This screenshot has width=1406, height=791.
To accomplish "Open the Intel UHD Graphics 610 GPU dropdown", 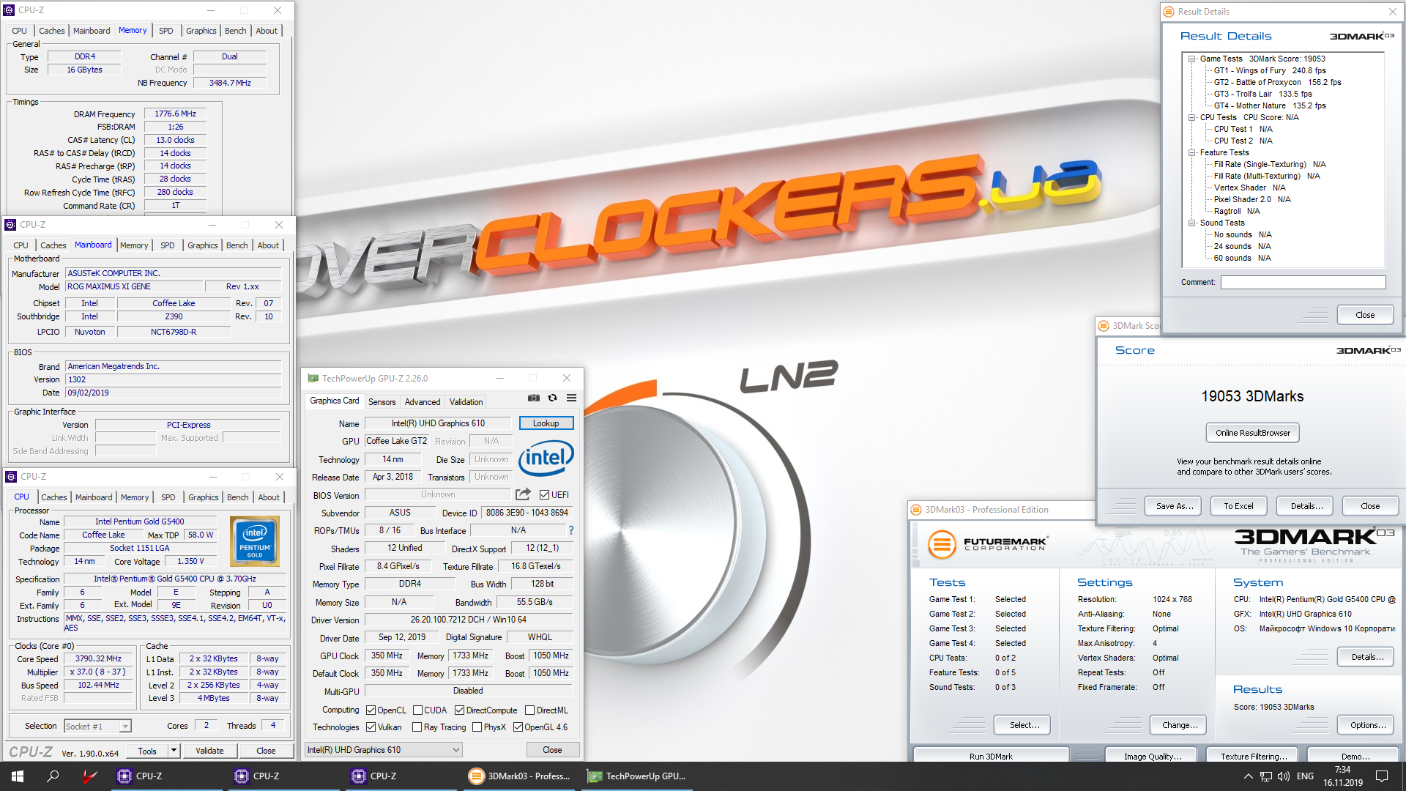I will pyautogui.click(x=384, y=750).
